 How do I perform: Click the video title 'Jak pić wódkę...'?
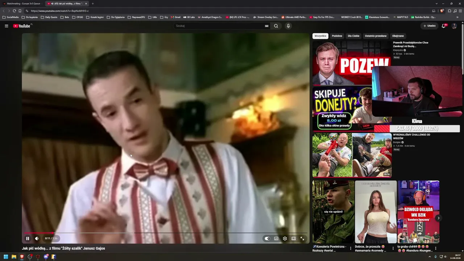[63, 248]
